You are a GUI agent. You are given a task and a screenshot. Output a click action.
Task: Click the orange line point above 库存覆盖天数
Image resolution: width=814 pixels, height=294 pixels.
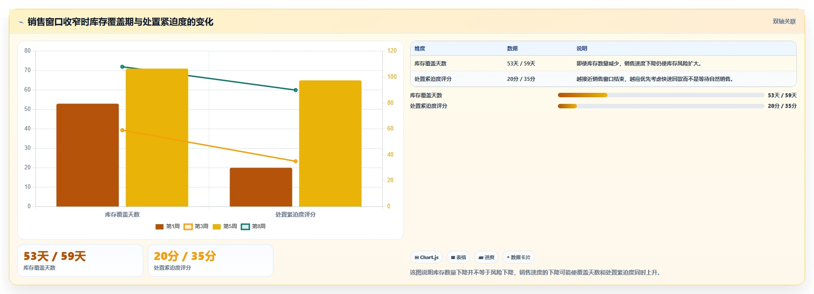123,130
